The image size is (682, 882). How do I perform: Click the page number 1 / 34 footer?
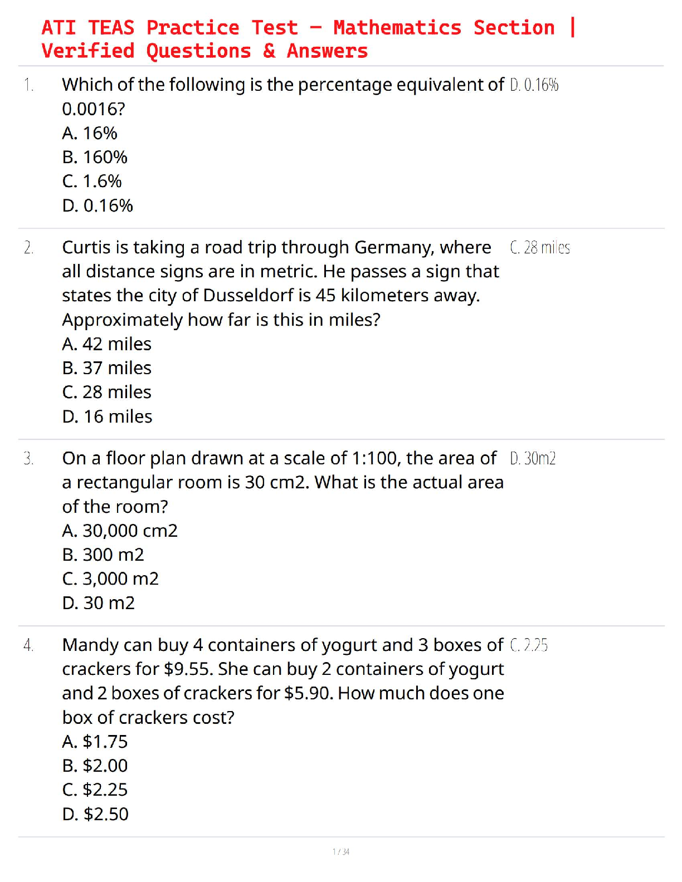341,851
